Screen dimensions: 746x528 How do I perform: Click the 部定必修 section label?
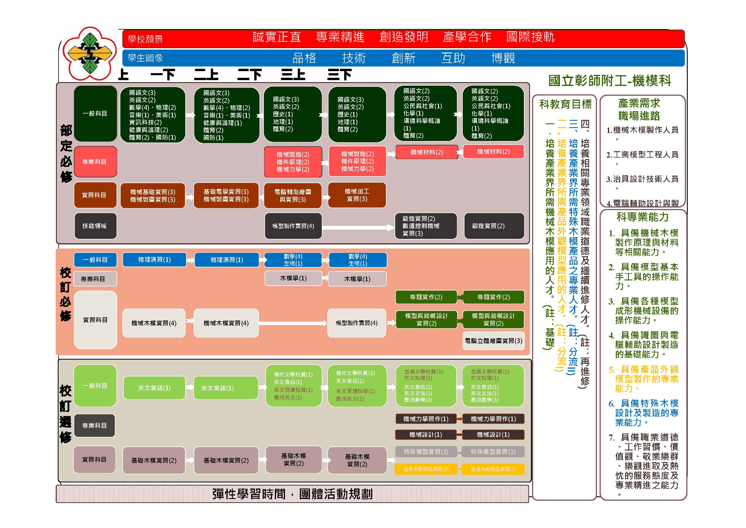pyautogui.click(x=66, y=154)
